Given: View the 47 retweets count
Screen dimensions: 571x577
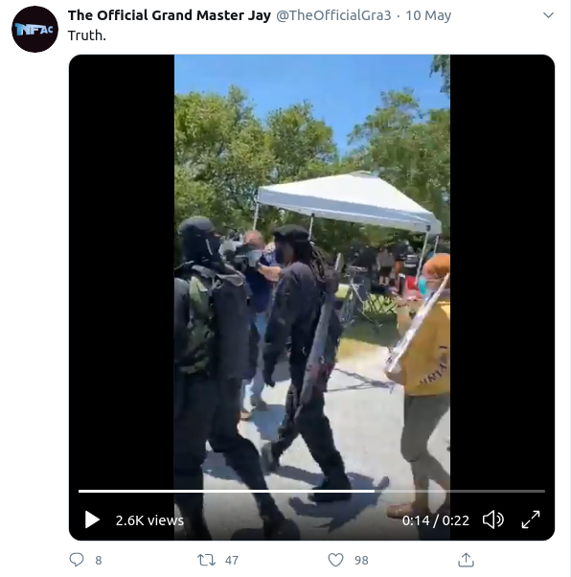Looking at the screenshot, I should (232, 560).
